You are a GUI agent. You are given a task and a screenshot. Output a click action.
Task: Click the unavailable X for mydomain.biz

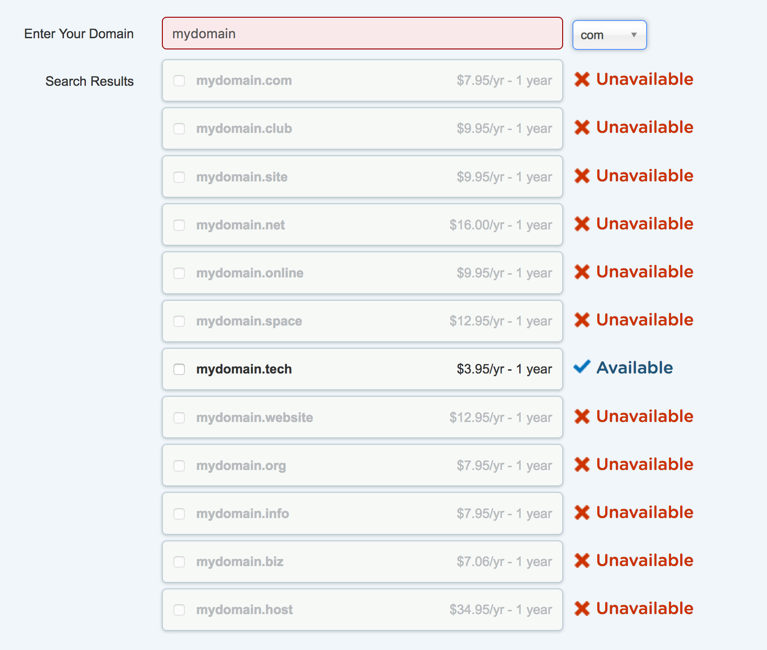pyautogui.click(x=582, y=560)
